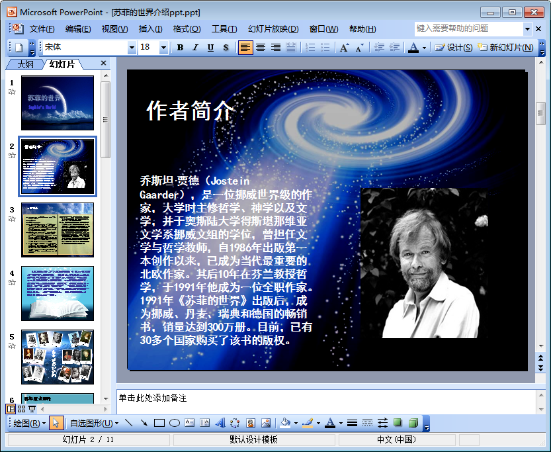Open the Insert Clip Art icon

pyautogui.click(x=251, y=423)
